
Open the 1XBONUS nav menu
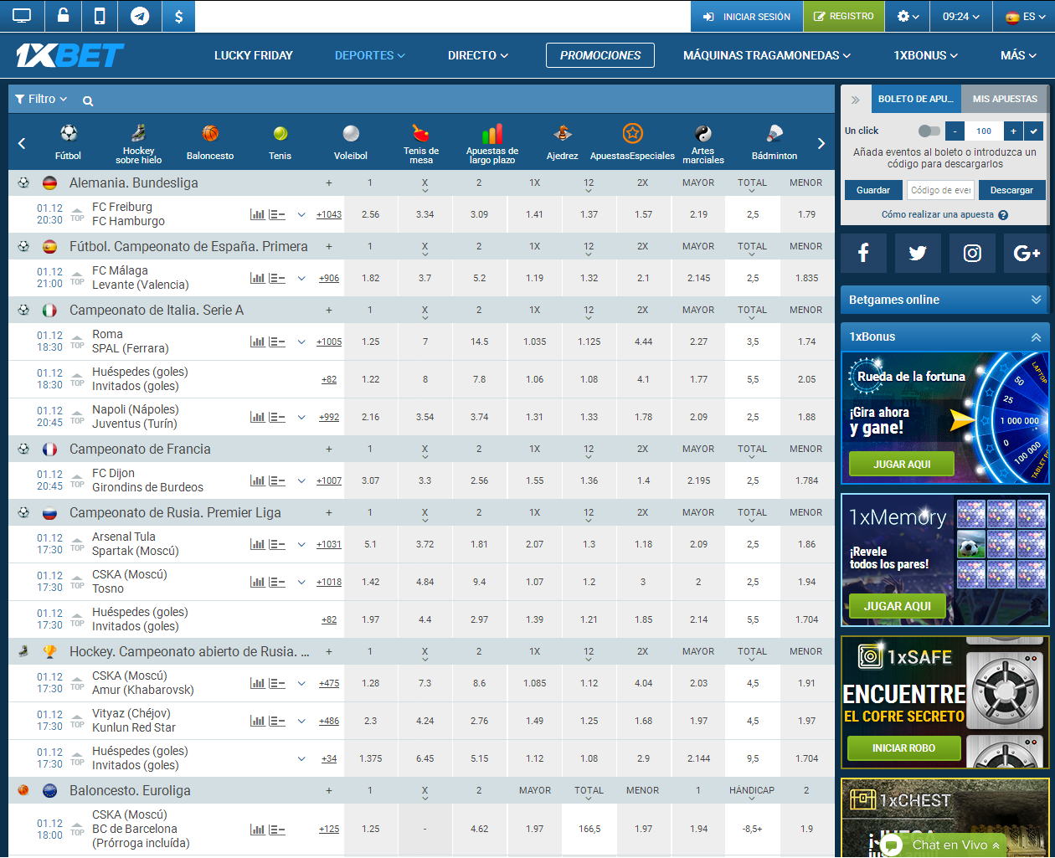pyautogui.click(x=926, y=55)
